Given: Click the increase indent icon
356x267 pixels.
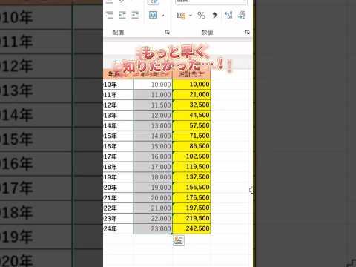Looking at the screenshot, I should point(135,16).
